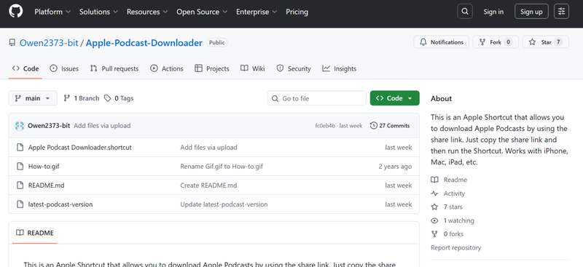Click the GitHub logo home icon

pos(15,12)
